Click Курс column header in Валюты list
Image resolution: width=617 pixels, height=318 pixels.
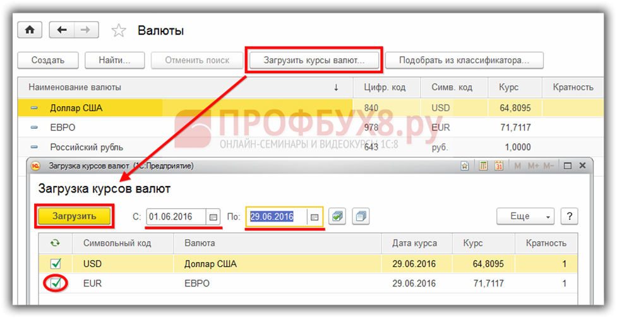click(515, 87)
